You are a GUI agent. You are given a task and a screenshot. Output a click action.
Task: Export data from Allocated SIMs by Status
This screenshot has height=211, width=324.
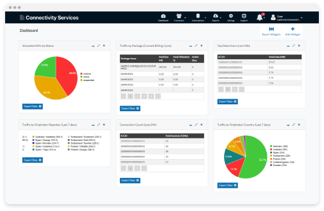pyautogui.click(x=33, y=107)
